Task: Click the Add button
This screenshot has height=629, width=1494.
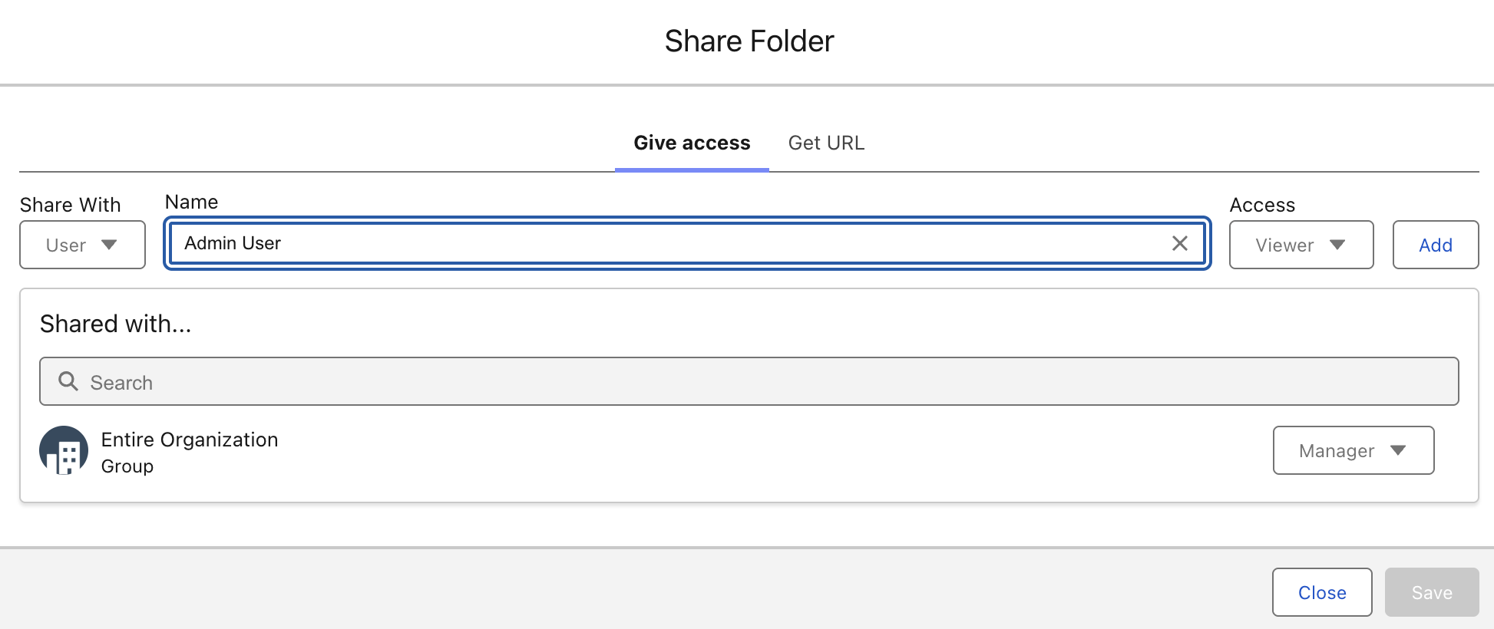Action: coord(1436,245)
